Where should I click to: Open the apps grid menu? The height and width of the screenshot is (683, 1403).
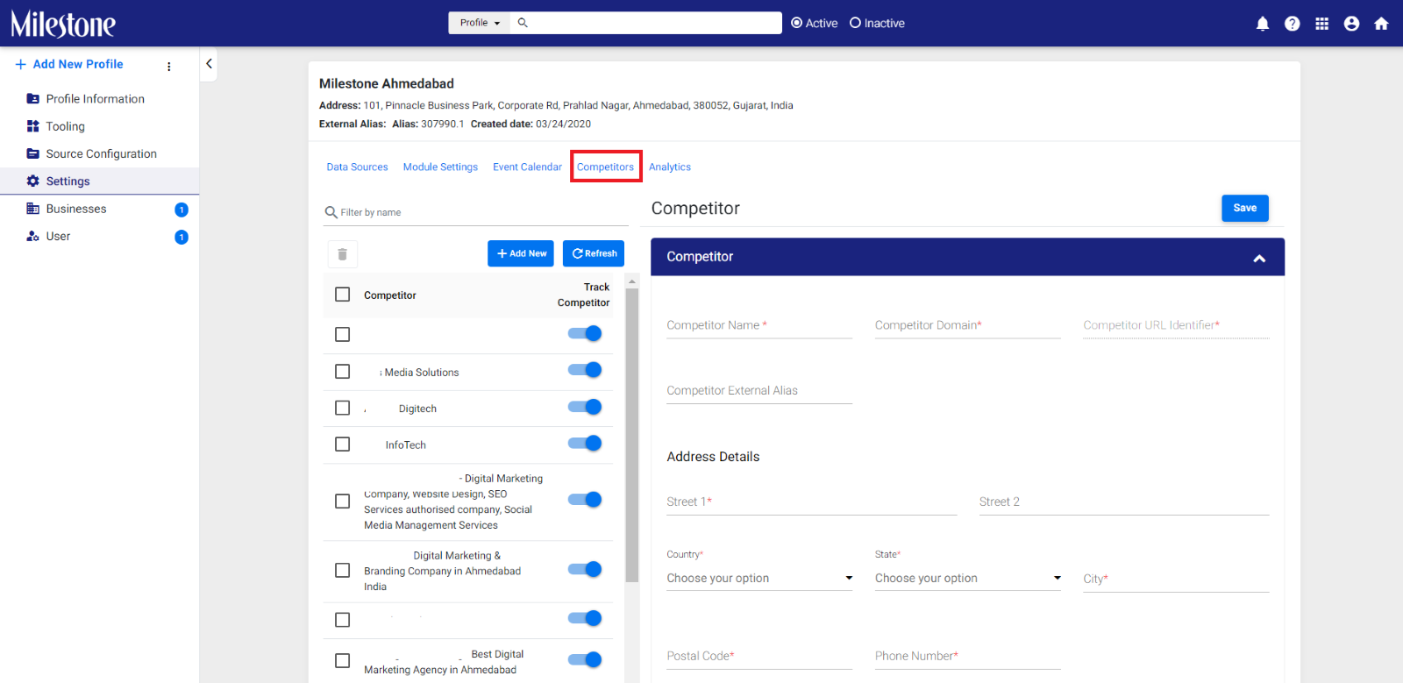coord(1322,24)
